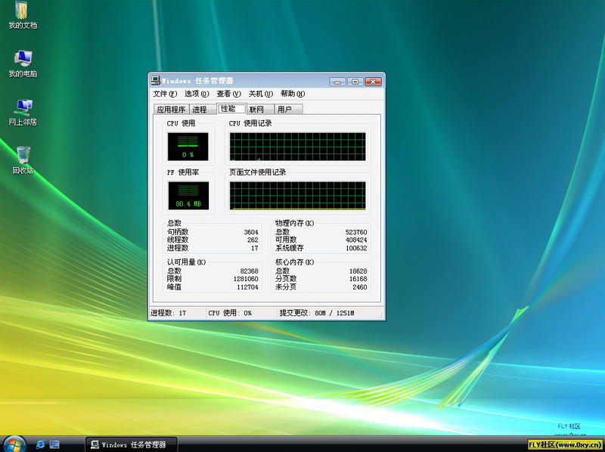
Task: Click the Windows 任务管理器 taskbar button
Action: point(130,444)
